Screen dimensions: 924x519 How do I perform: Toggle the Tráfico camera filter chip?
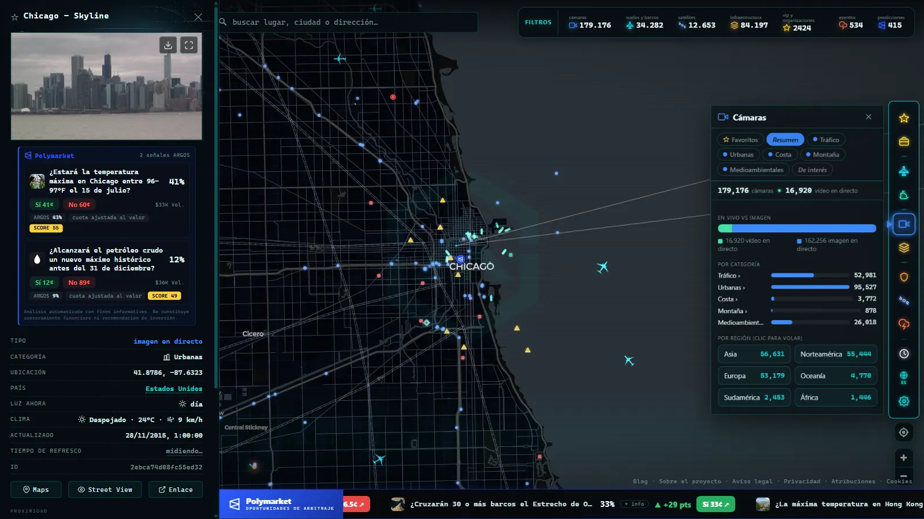(826, 140)
